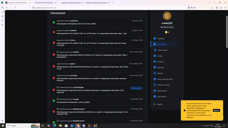Click the 'базовый статус' badge
228x128 pixels.
[x=167, y=27]
